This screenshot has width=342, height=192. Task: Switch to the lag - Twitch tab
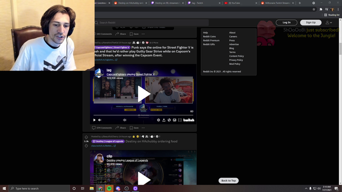[x=204, y=3]
